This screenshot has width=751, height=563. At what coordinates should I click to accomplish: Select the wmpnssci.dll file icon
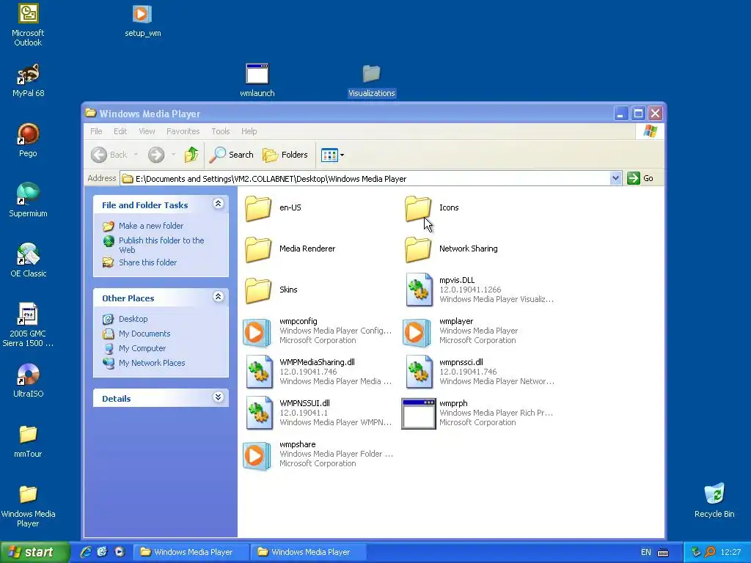(x=419, y=372)
